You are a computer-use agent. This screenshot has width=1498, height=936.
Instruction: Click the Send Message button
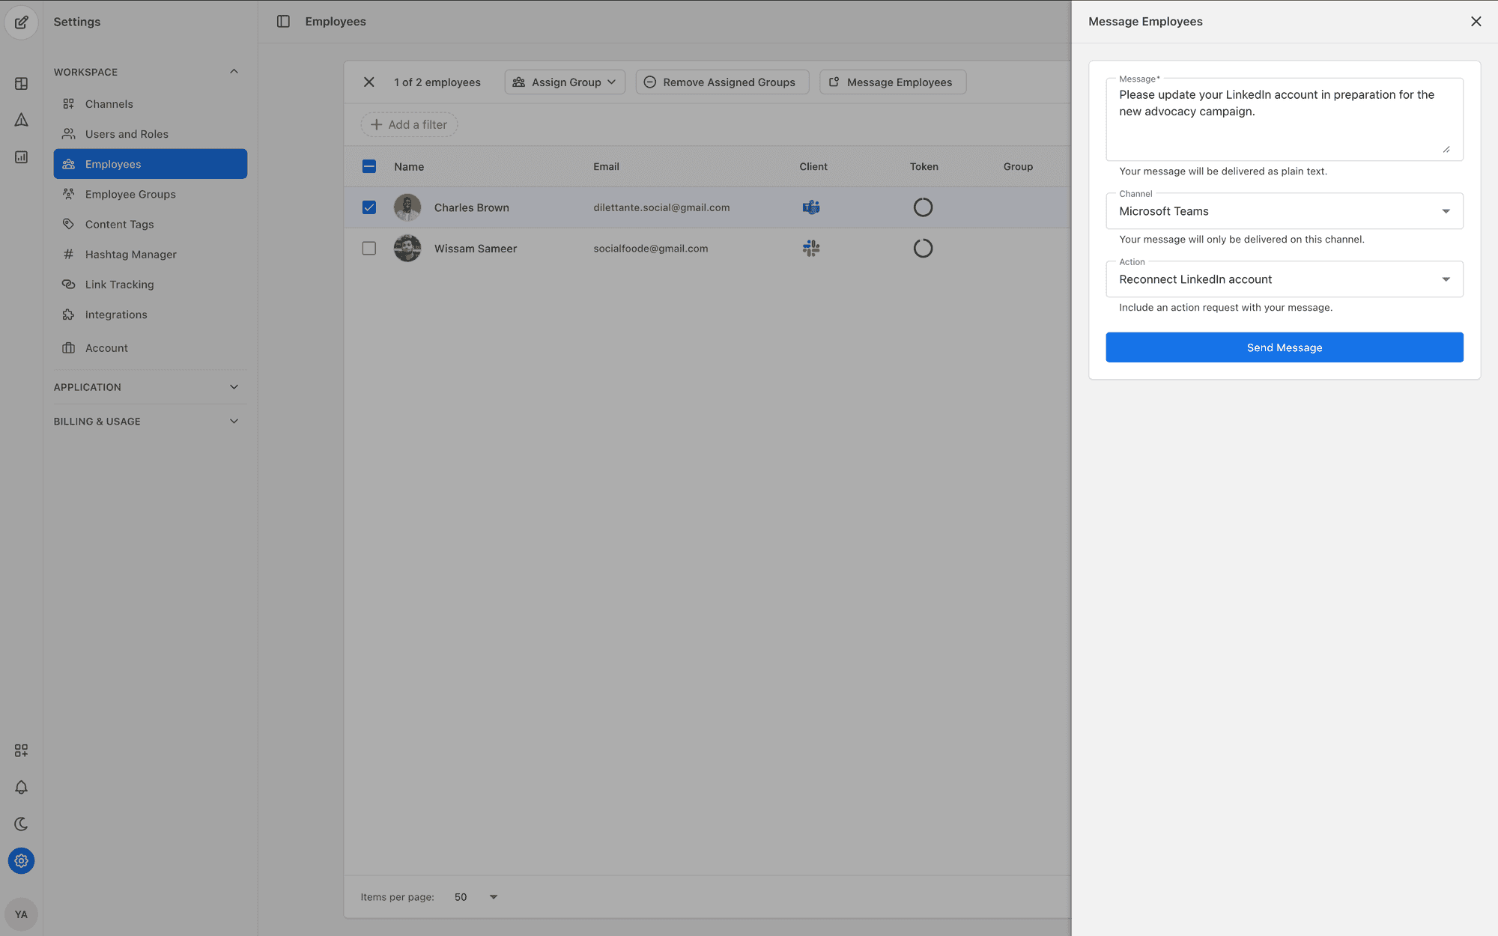(x=1284, y=347)
